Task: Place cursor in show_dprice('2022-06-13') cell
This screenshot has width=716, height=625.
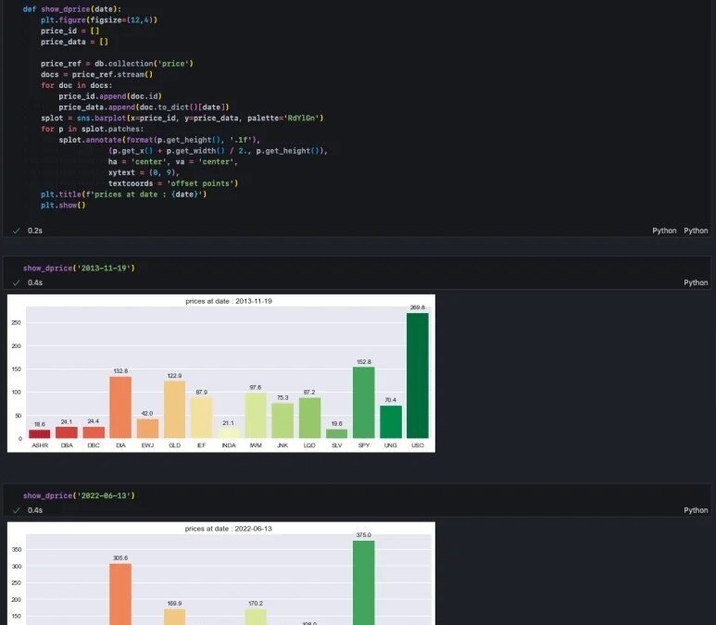Action: [x=79, y=495]
